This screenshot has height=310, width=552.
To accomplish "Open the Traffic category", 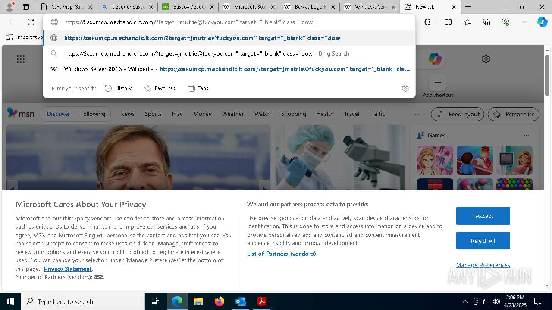I will tap(377, 114).
